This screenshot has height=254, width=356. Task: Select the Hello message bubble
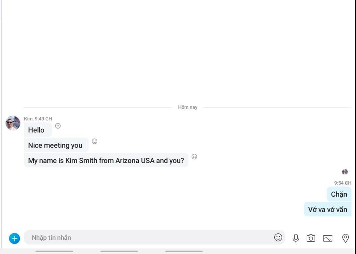tap(38, 130)
